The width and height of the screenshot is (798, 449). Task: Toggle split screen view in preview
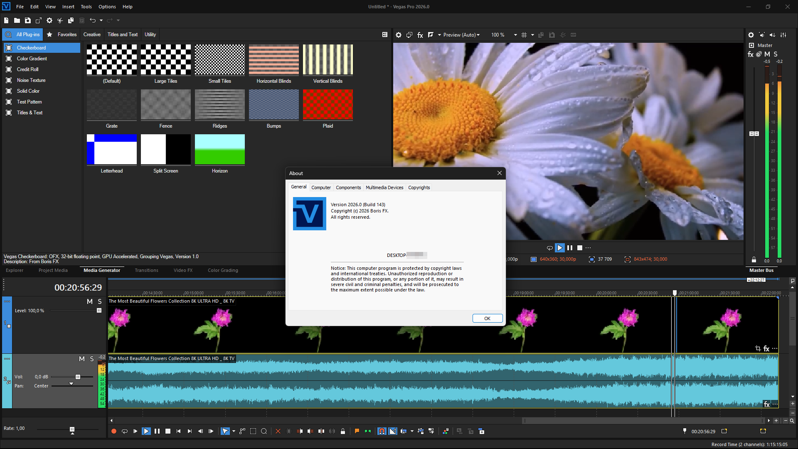[x=431, y=35]
